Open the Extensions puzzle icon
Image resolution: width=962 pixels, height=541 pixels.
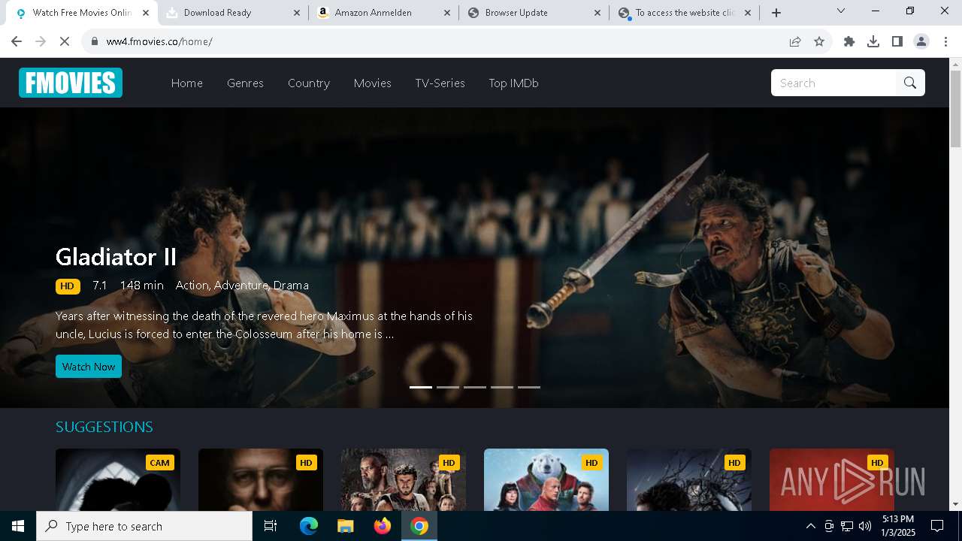pos(849,41)
